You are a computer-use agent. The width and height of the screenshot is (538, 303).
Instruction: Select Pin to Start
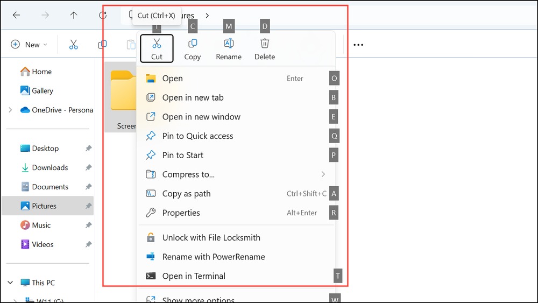236,155
